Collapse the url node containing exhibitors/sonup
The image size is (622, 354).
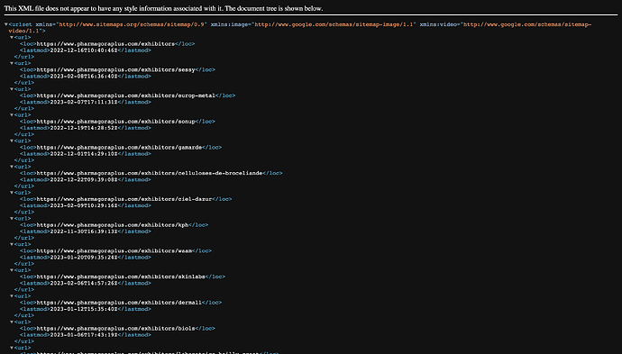pyautogui.click(x=12, y=115)
